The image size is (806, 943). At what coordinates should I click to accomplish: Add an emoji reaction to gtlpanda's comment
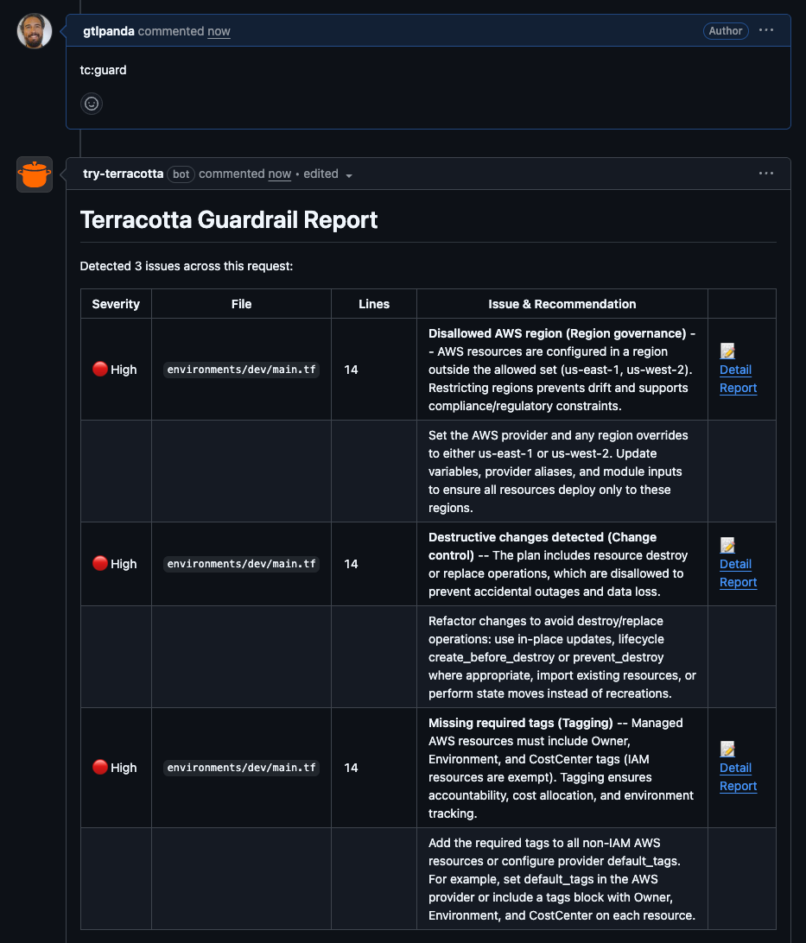pyautogui.click(x=92, y=104)
